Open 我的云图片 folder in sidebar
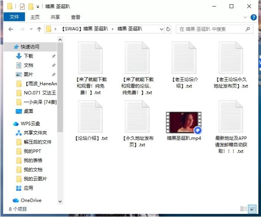The image size is (261, 217). (32, 179)
